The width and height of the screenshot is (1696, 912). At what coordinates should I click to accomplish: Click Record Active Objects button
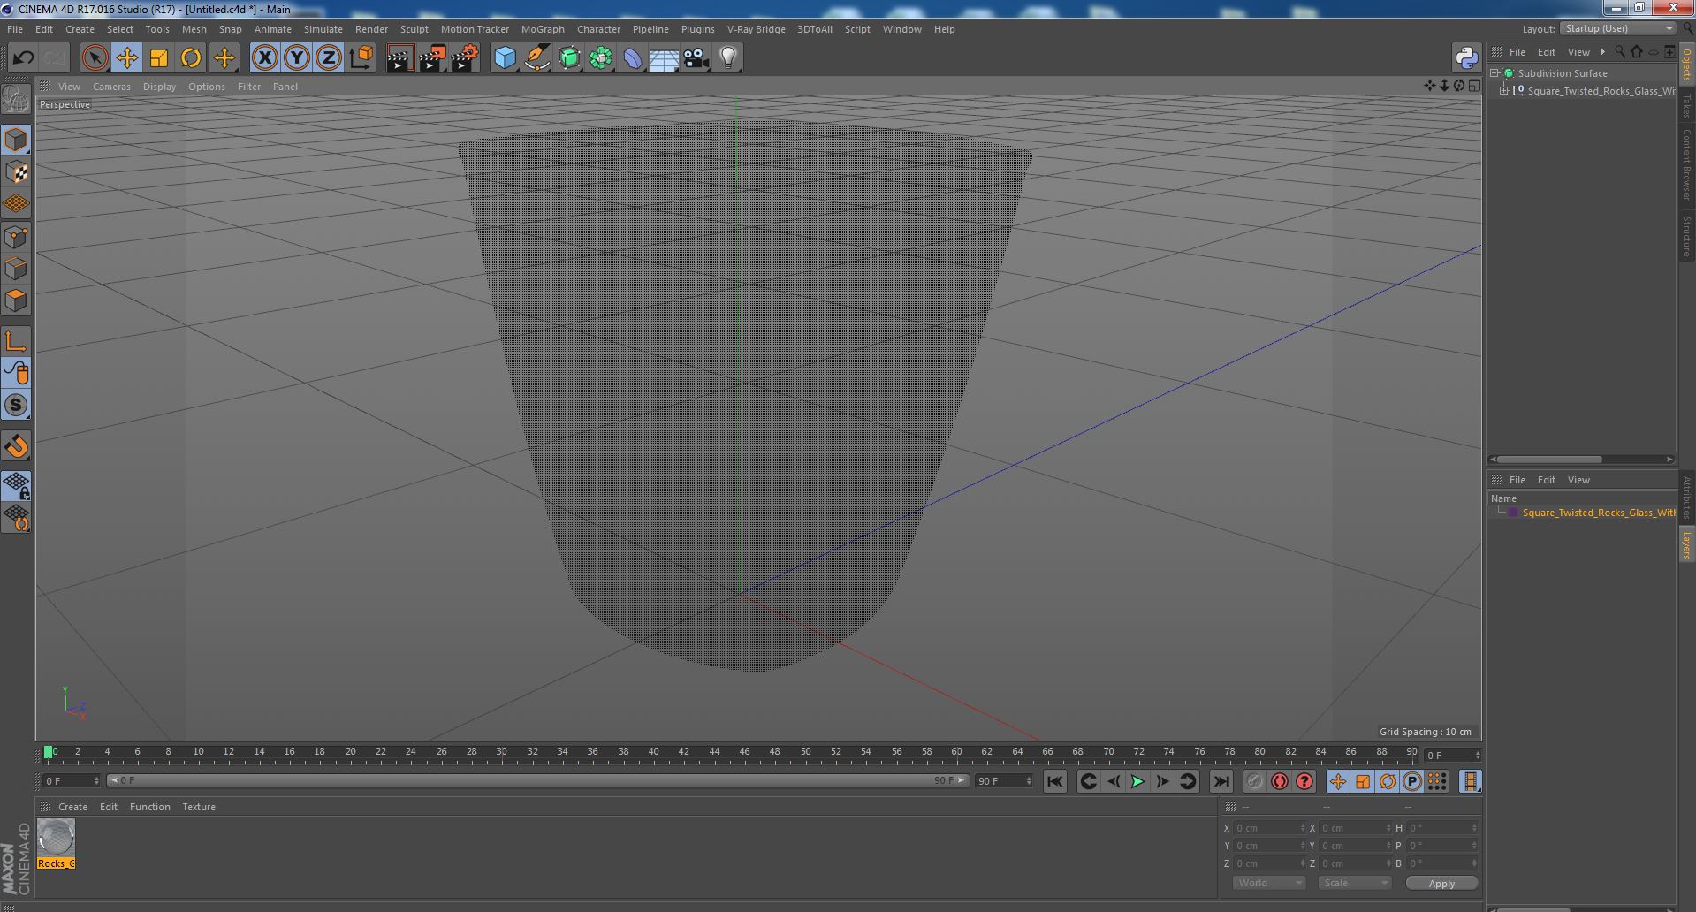coord(1254,781)
